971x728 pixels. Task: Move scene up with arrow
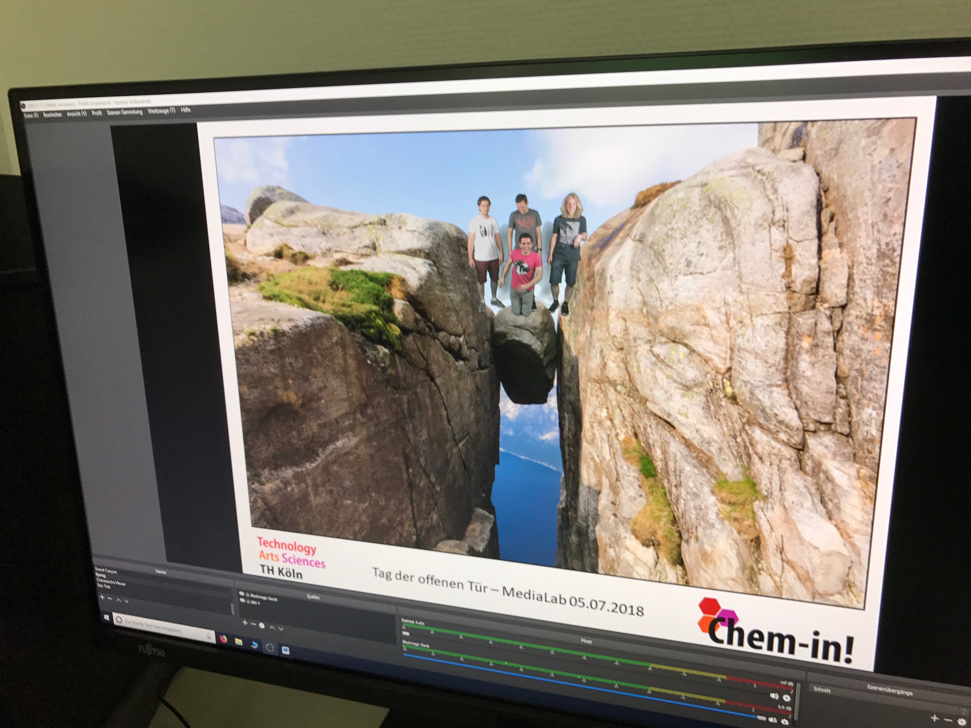point(119,600)
